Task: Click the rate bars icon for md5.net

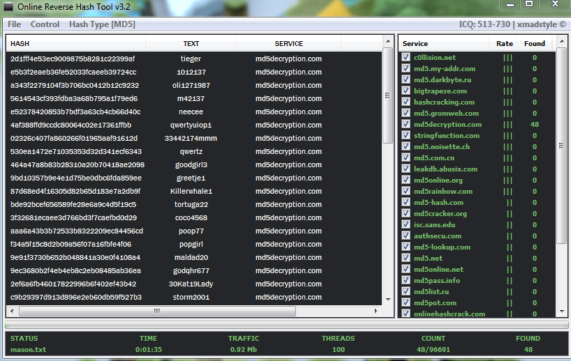Action: [x=507, y=259]
